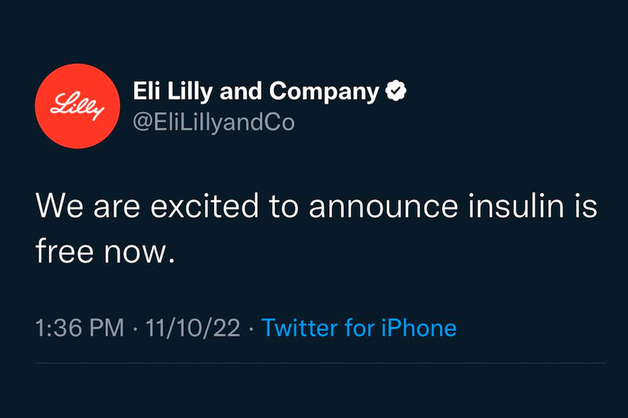Click the word "iPhone" in the source label
The width and height of the screenshot is (628, 418).
point(419,328)
